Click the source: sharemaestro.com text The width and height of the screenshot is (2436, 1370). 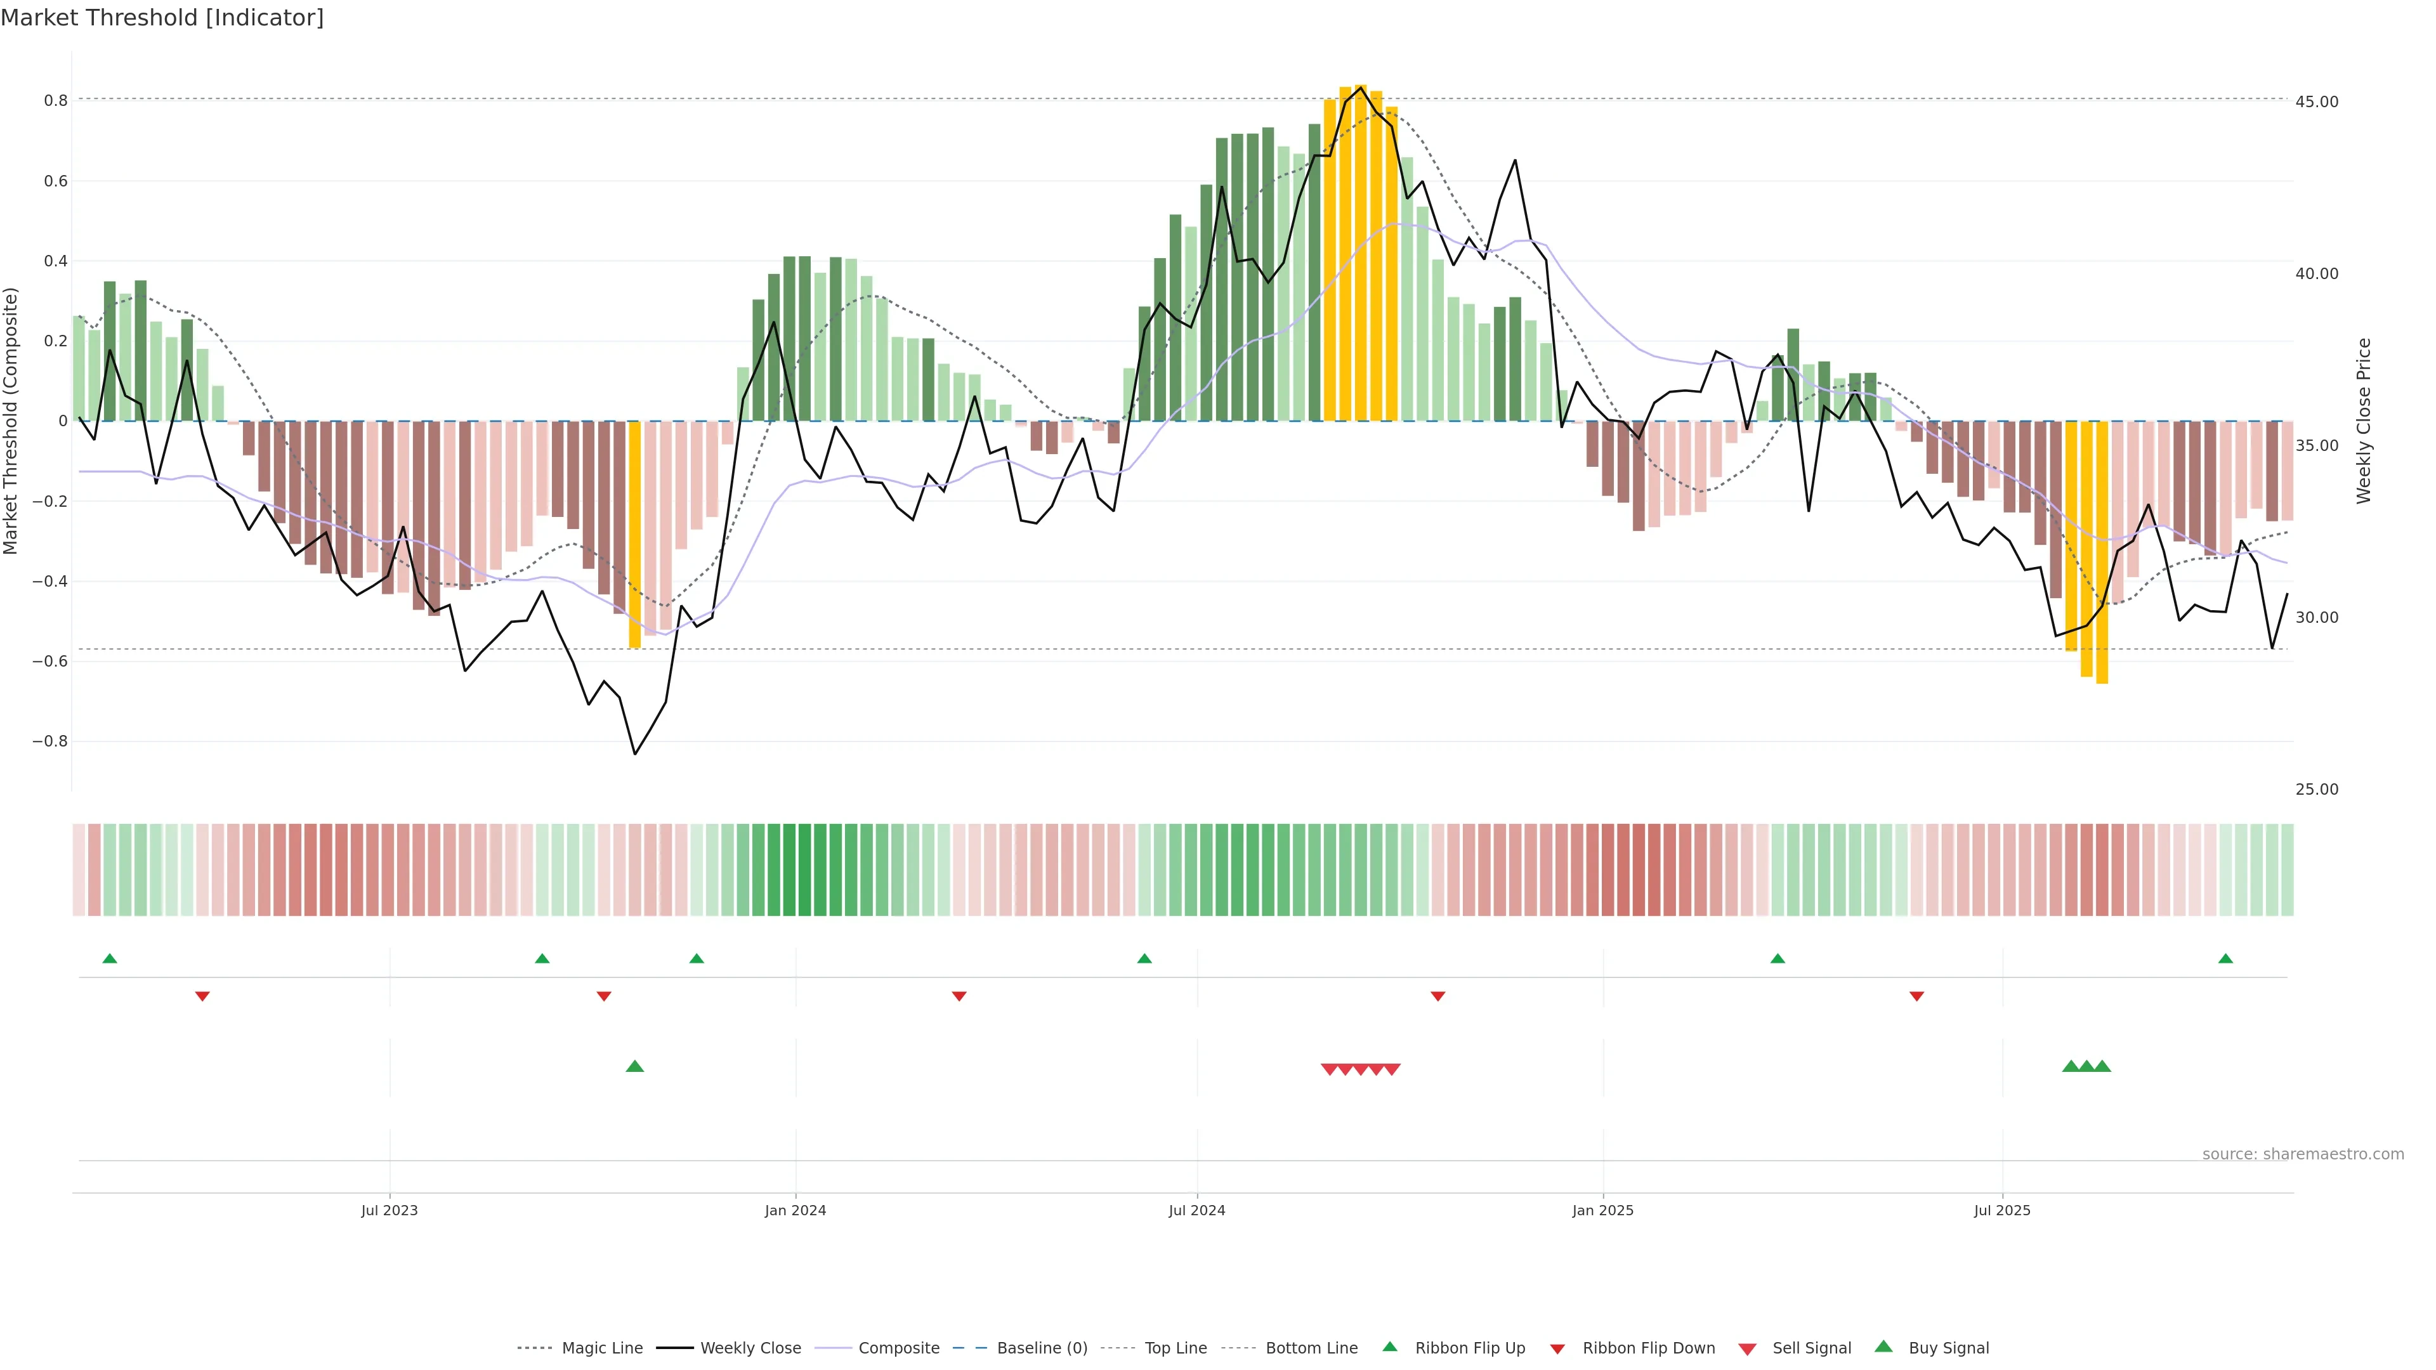(x=2303, y=1154)
